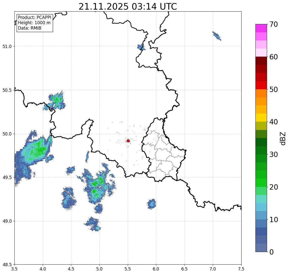Click the longitude tick label '7.5'
This screenshot has width=289, height=274.
point(241,269)
